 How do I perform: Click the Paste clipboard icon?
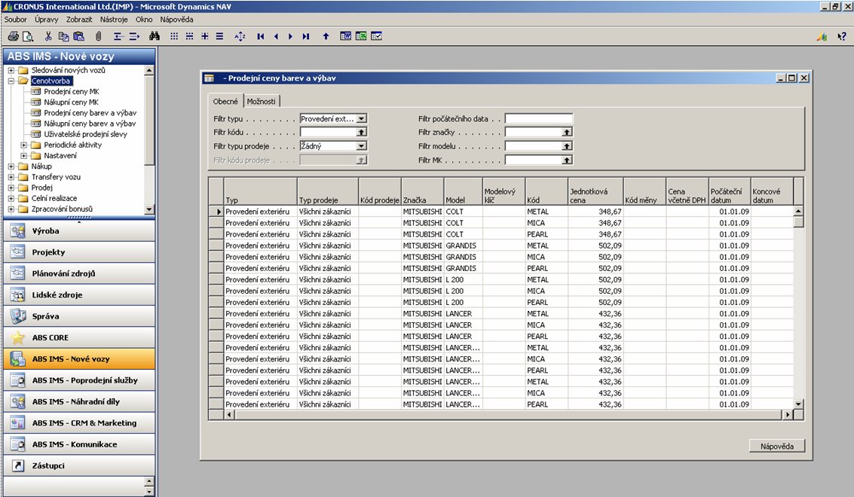pyautogui.click(x=79, y=36)
